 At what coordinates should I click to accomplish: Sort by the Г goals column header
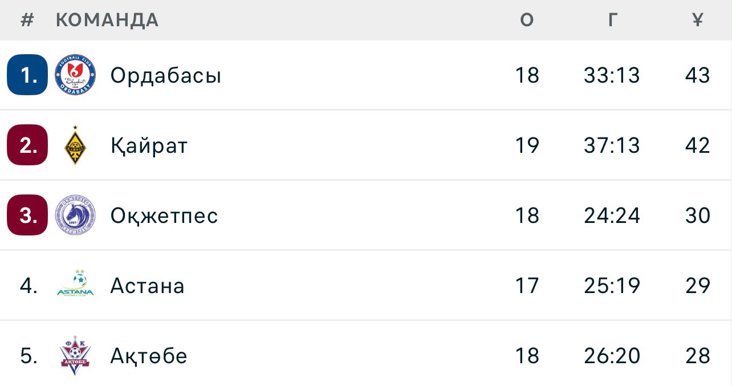(x=612, y=20)
